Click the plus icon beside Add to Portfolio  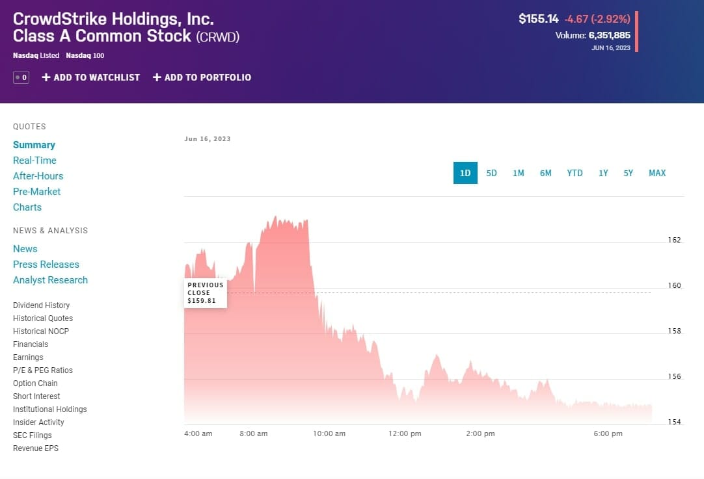coord(157,77)
